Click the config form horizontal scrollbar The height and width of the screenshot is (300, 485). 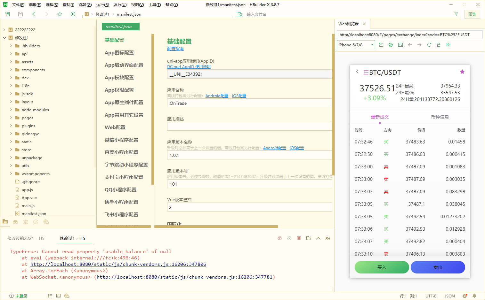(x=216, y=227)
